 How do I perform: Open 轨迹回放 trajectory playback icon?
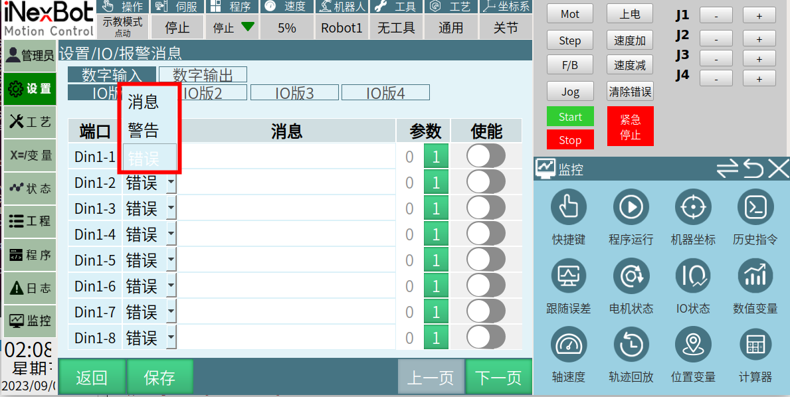[x=631, y=345]
